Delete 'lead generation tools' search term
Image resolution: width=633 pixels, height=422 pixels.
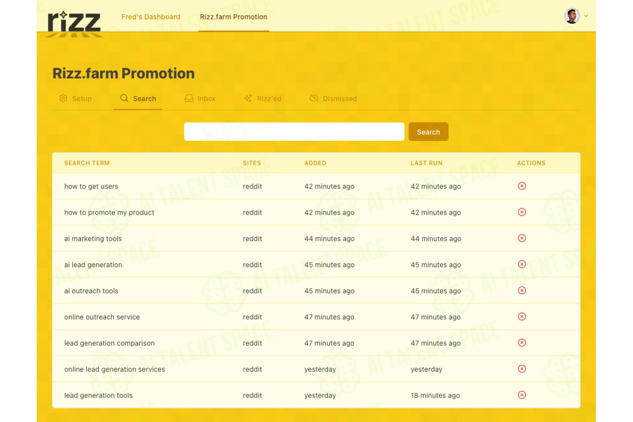tap(522, 395)
